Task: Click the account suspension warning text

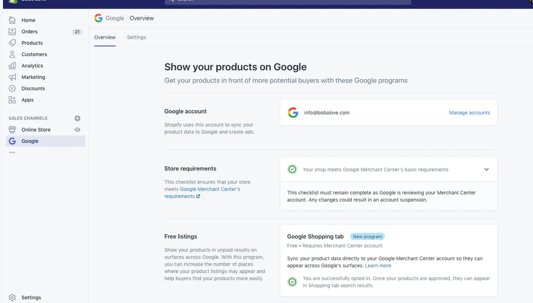Action: (x=382, y=196)
